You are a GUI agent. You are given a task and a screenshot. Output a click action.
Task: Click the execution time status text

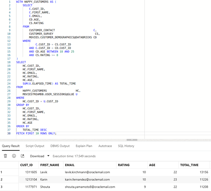pyautogui.click(x=74, y=156)
